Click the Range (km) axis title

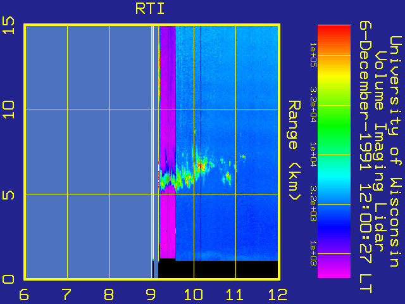coord(294,151)
